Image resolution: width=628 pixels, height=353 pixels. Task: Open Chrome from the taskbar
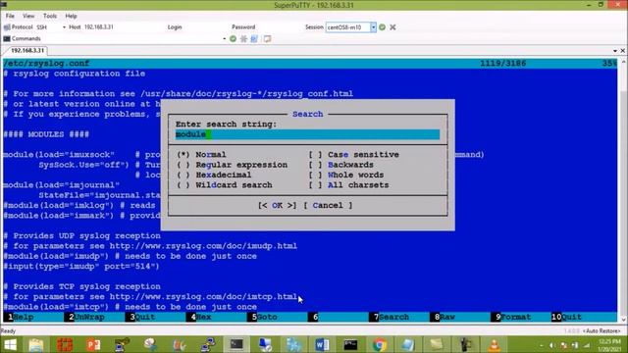tap(380, 344)
